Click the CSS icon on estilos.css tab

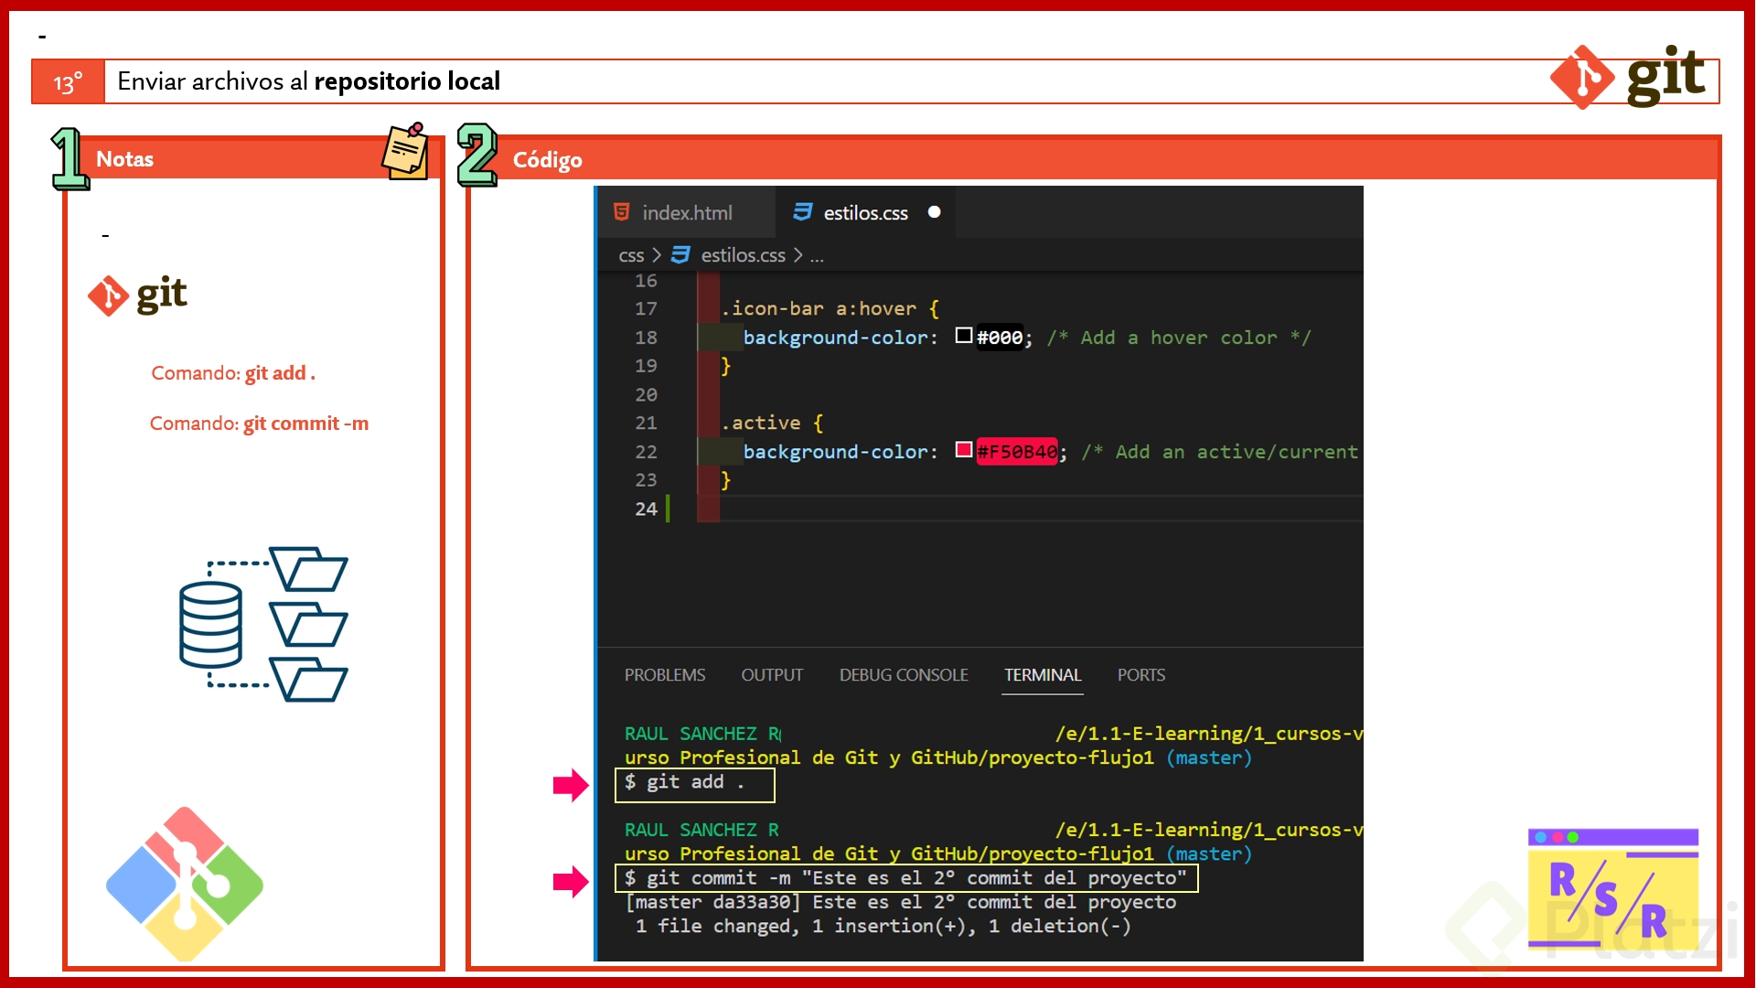point(803,212)
